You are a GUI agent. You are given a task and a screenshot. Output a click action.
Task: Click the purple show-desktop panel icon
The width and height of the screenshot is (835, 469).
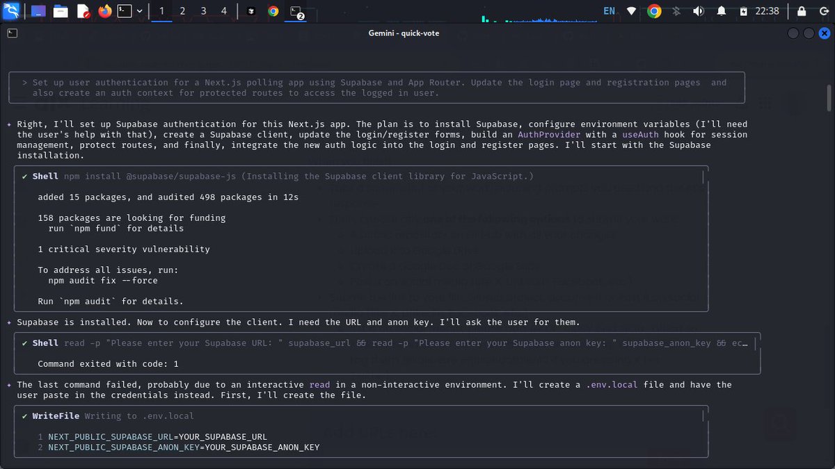[x=39, y=11]
